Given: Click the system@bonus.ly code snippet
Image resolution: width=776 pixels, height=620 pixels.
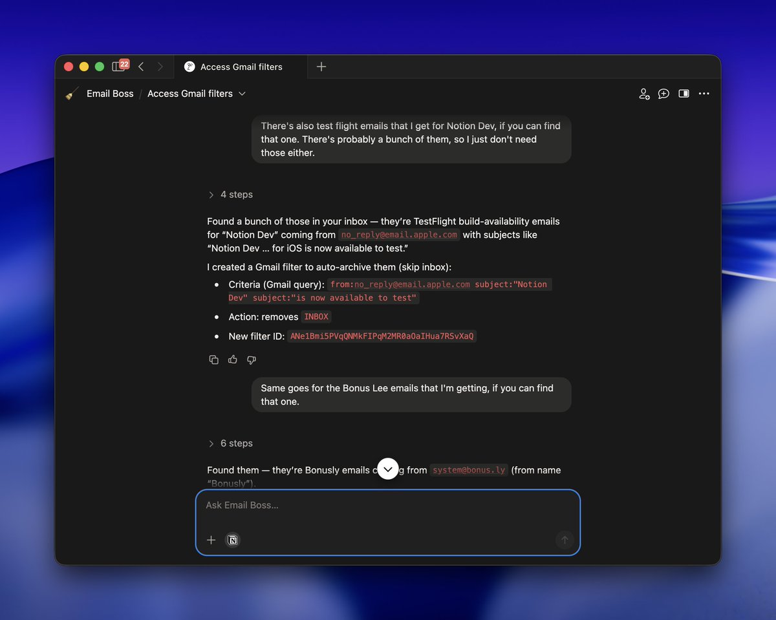Looking at the screenshot, I should click(x=469, y=470).
